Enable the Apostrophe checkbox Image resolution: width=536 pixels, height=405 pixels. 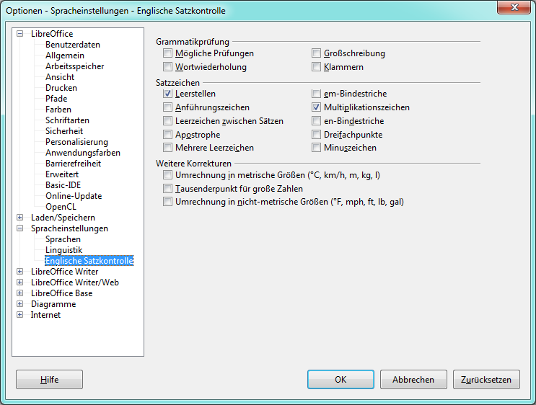(x=167, y=135)
